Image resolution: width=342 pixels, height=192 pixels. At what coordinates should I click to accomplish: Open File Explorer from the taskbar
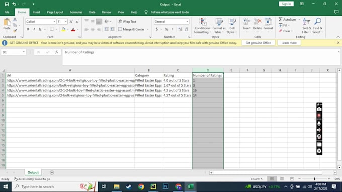(117, 187)
